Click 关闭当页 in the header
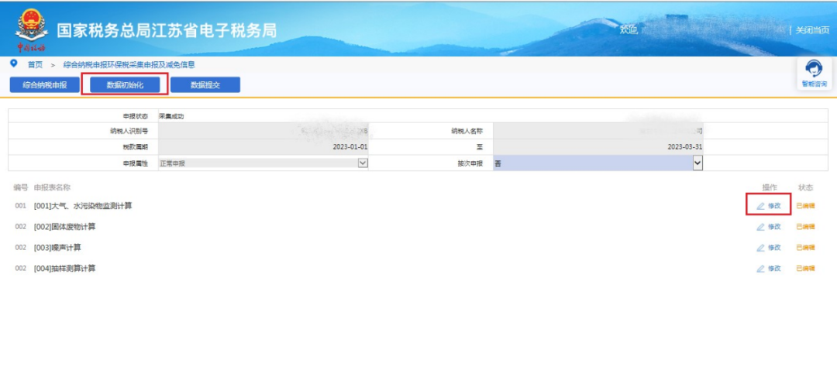The width and height of the screenshot is (837, 384). [x=812, y=30]
